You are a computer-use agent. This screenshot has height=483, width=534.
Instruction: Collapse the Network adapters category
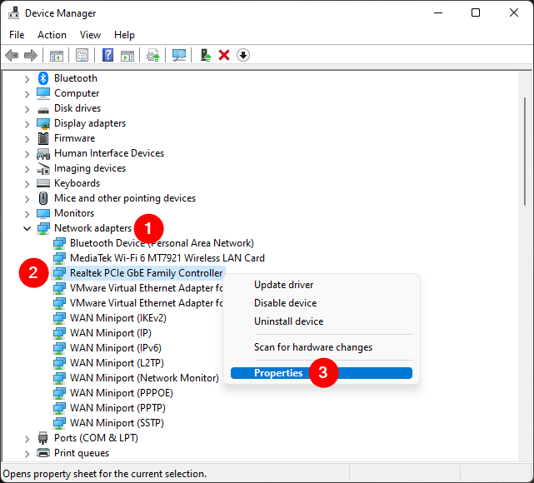click(27, 228)
